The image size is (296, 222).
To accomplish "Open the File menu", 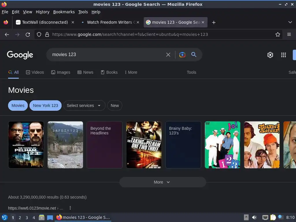I will point(5,12).
